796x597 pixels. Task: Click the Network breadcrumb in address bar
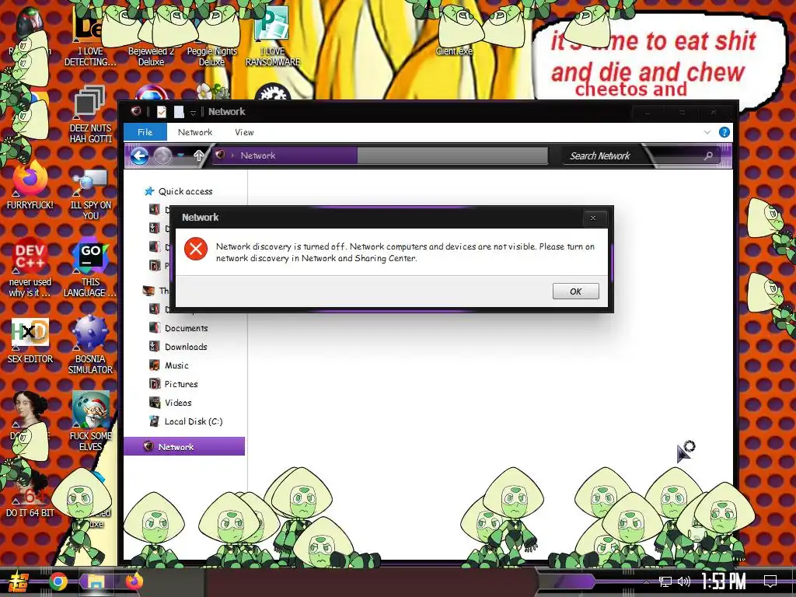tap(258, 155)
